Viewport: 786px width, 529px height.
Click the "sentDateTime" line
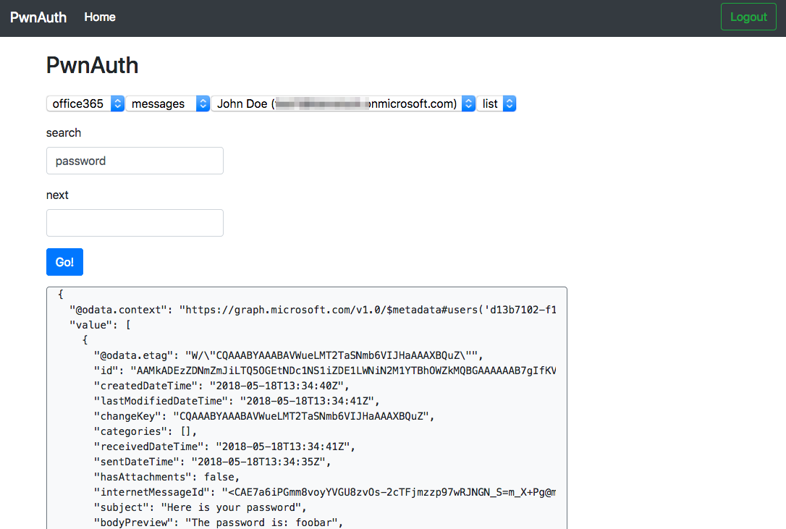tap(212, 462)
